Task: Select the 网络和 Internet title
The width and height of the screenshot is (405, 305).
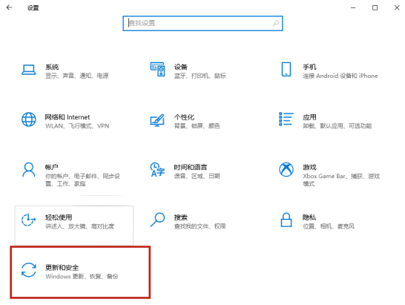Action: point(67,117)
